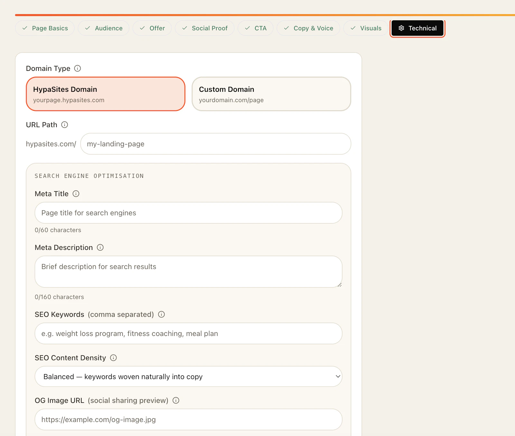This screenshot has width=515, height=436.
Task: Select the CTA tab
Action: [x=256, y=28]
